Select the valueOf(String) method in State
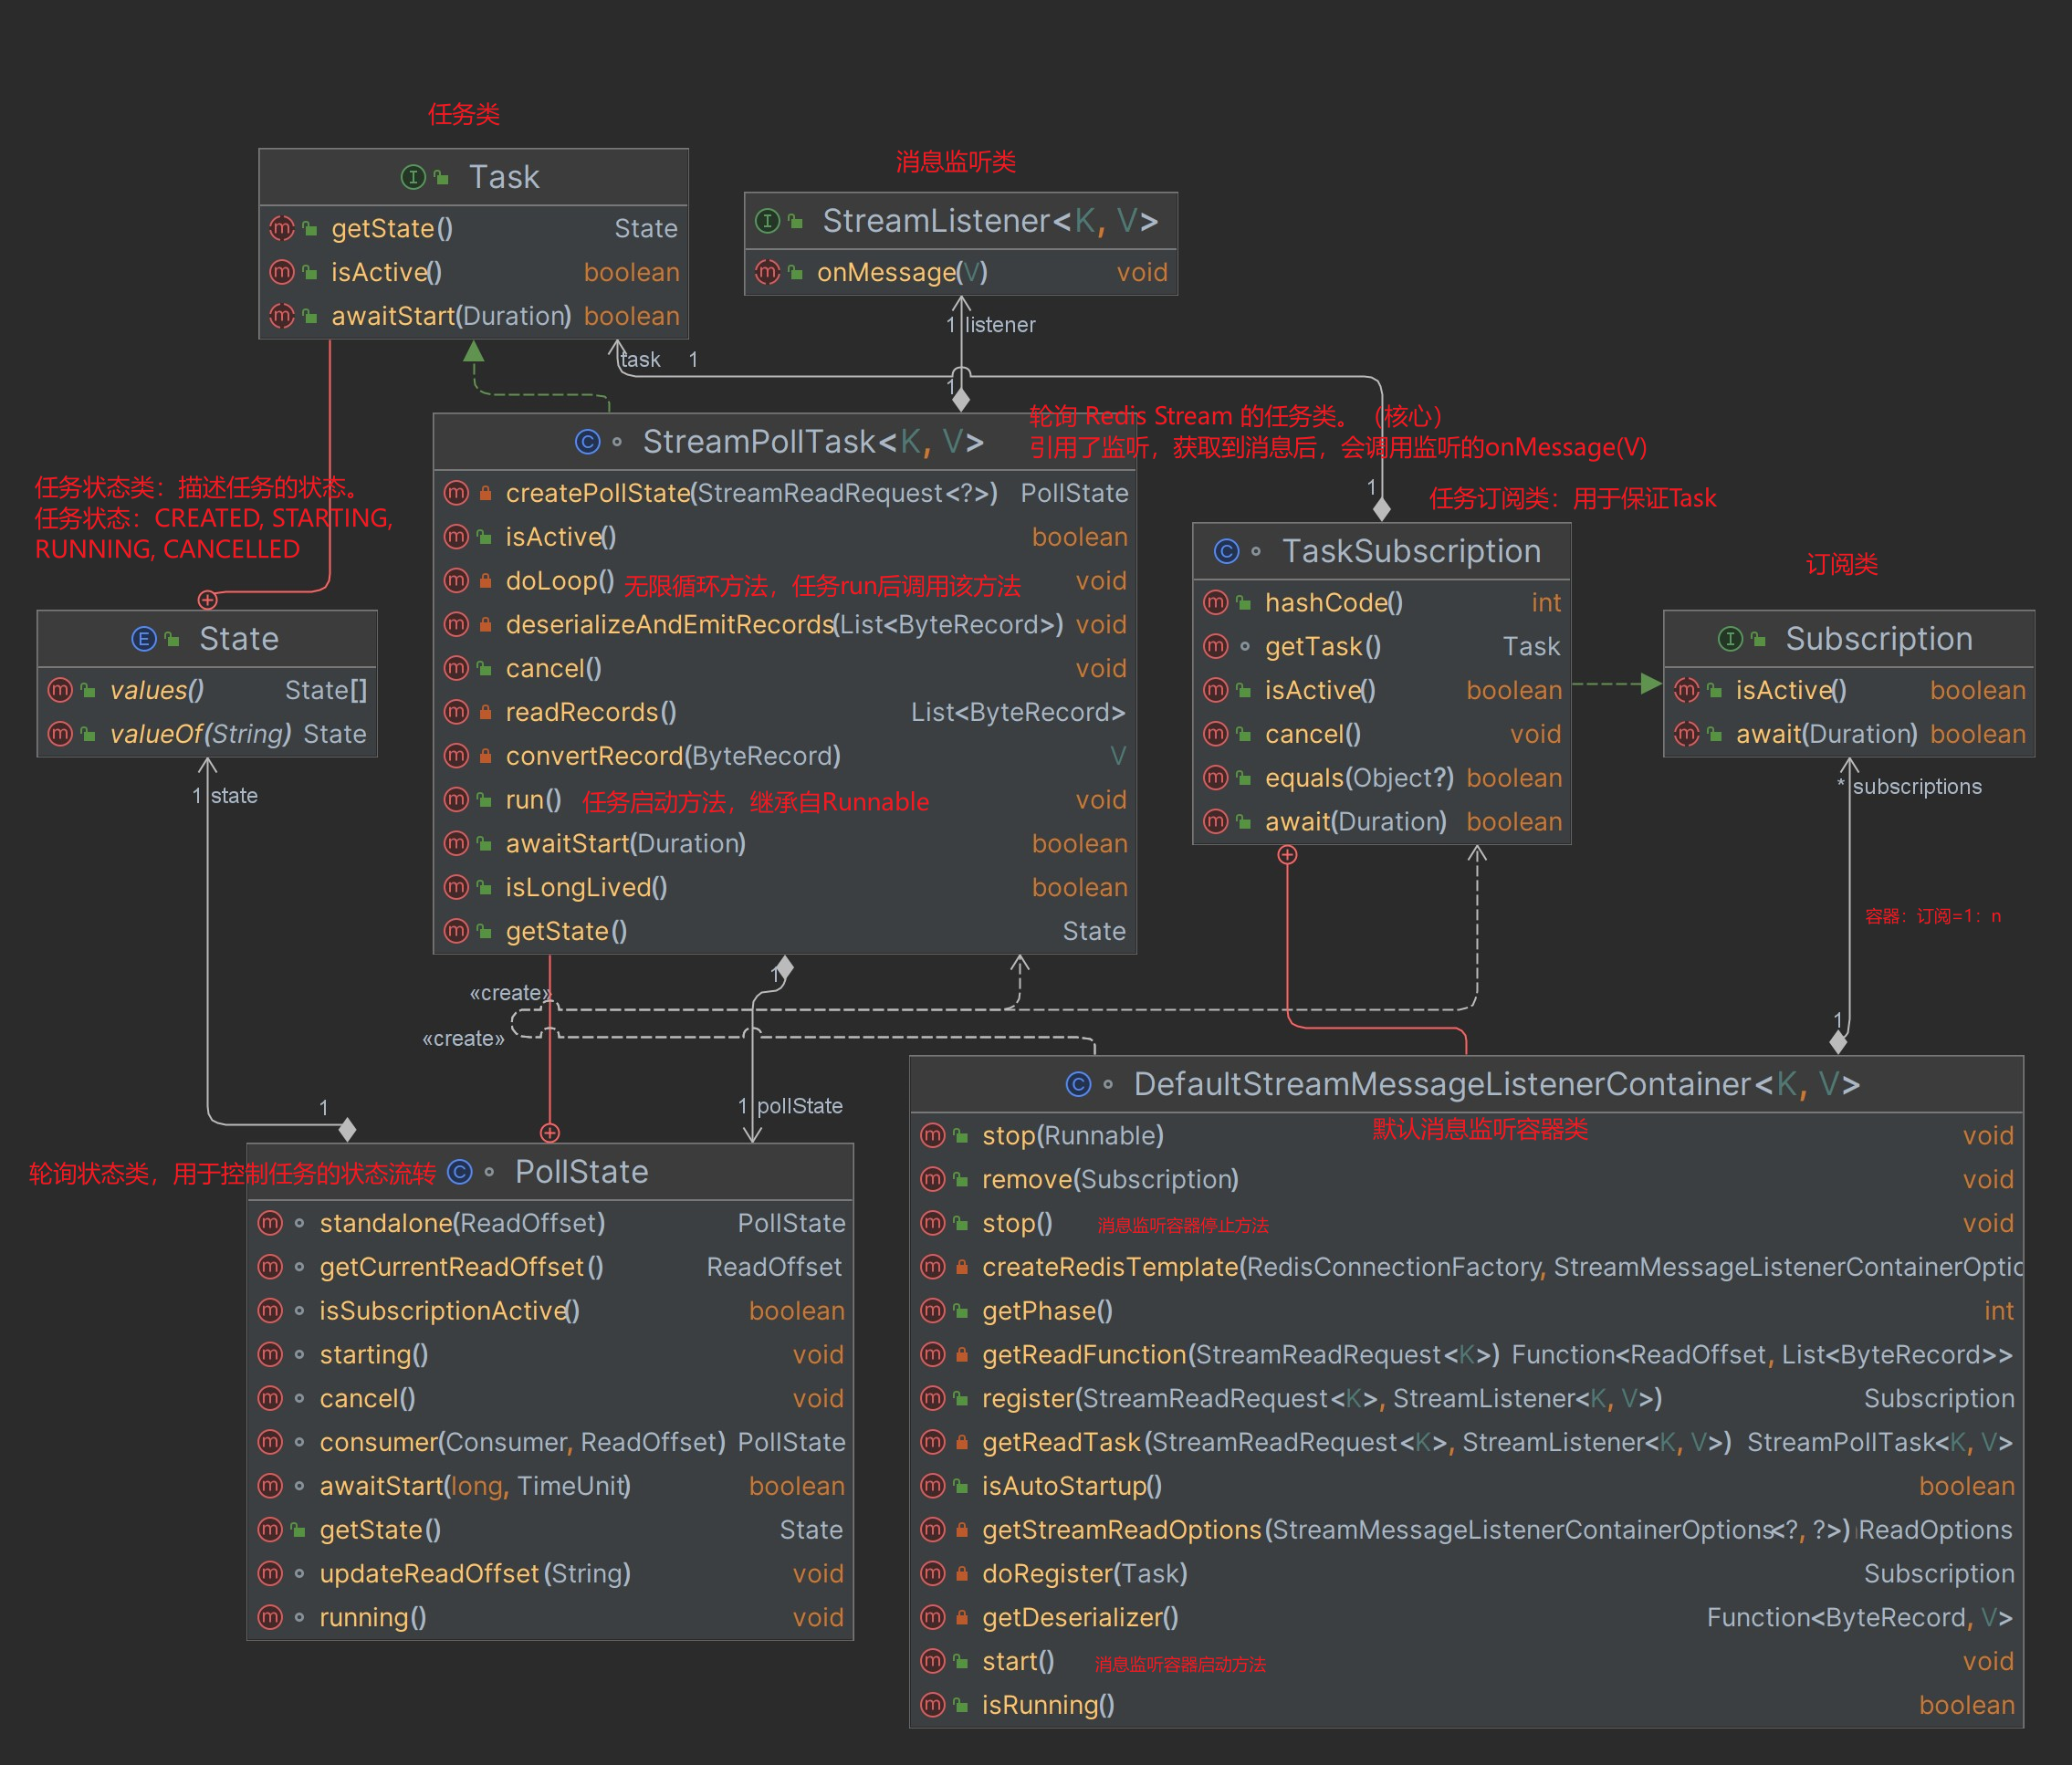 tap(200, 734)
